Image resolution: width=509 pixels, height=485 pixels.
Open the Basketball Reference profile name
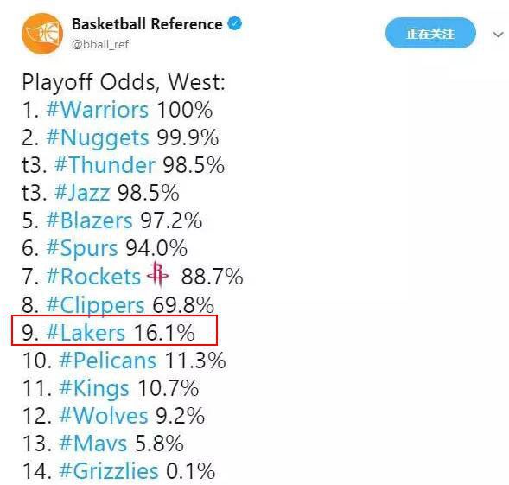pos(147,24)
